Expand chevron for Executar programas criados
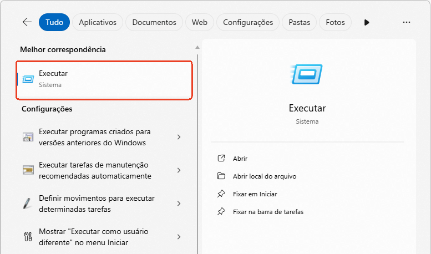 (x=179, y=137)
